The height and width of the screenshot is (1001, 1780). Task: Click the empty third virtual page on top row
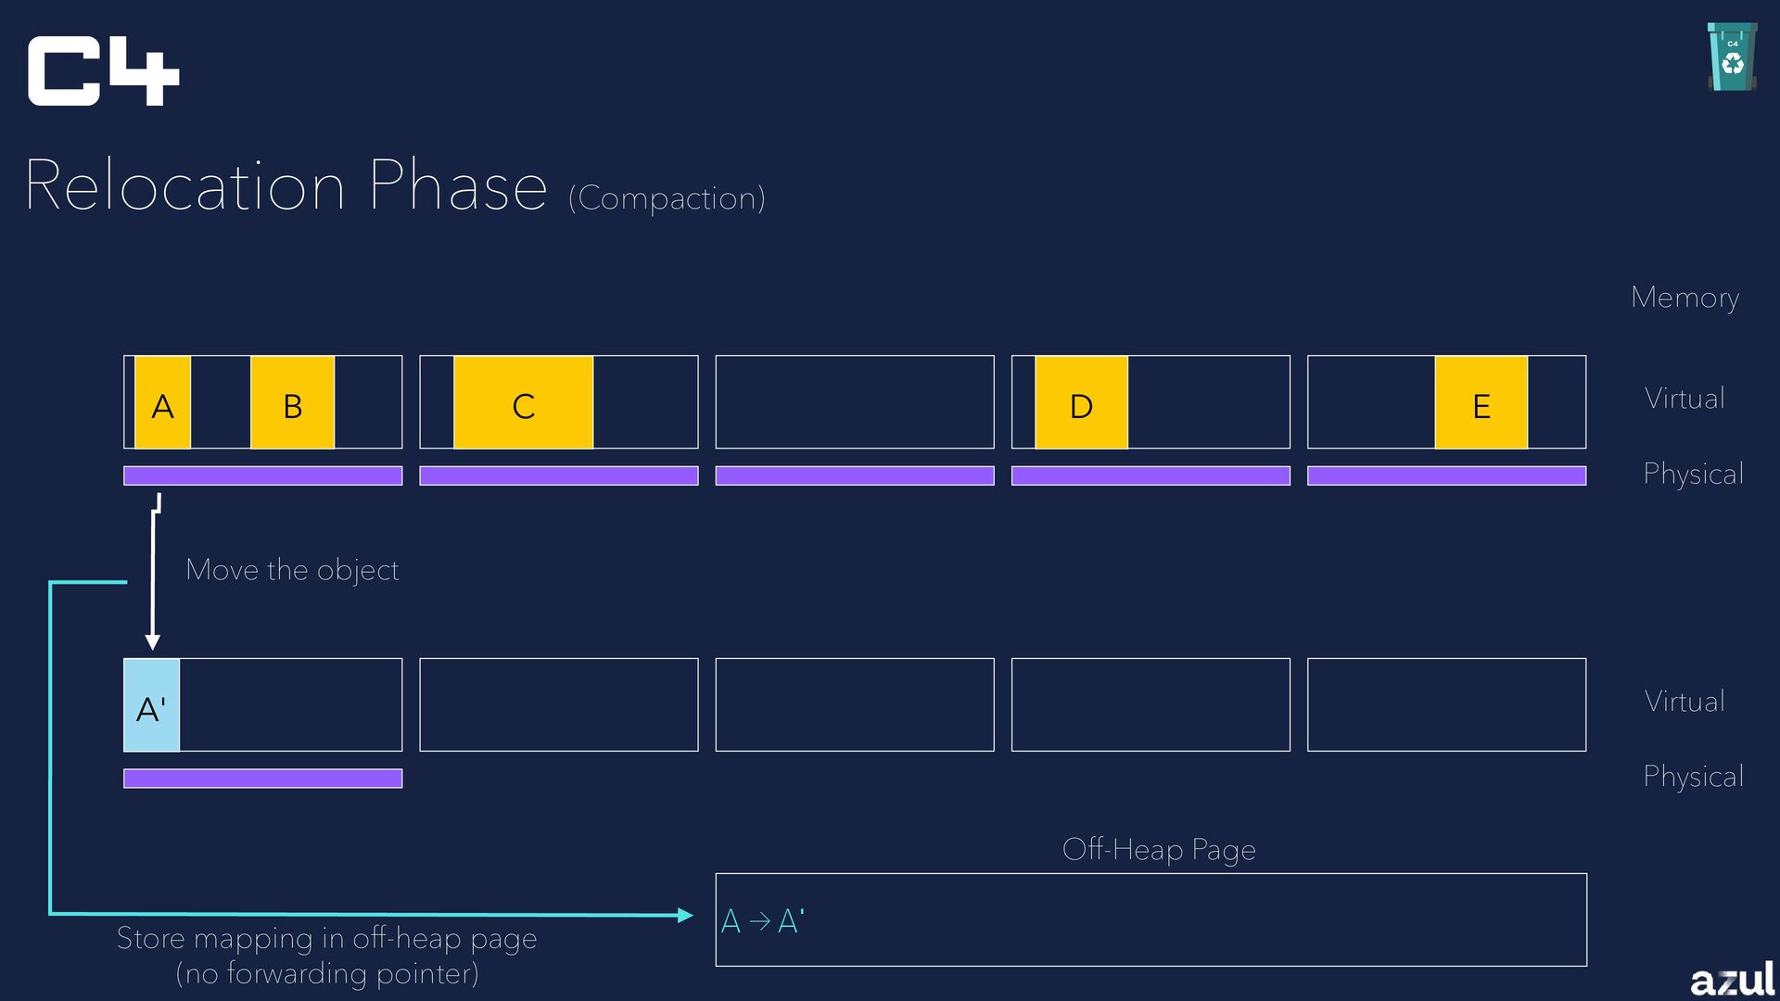click(x=855, y=402)
